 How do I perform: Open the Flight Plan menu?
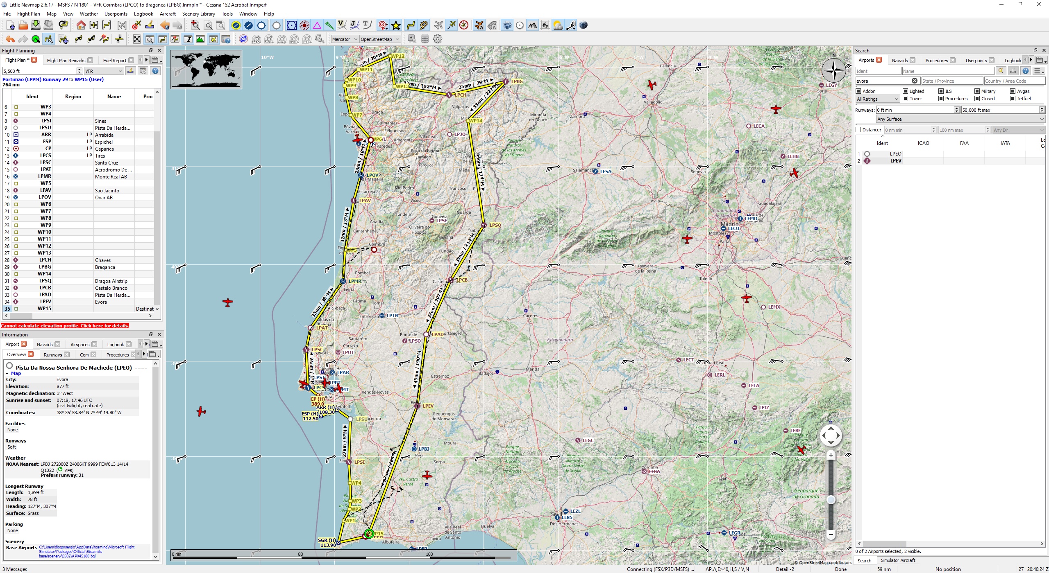pos(28,14)
